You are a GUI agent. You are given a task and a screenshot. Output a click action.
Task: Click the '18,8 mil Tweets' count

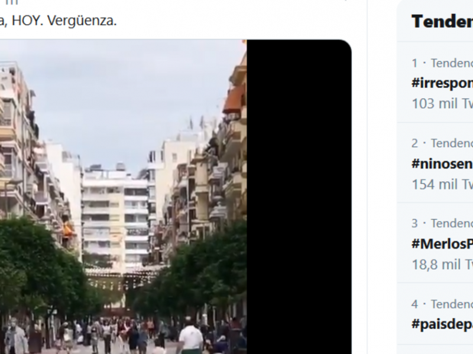click(x=442, y=264)
